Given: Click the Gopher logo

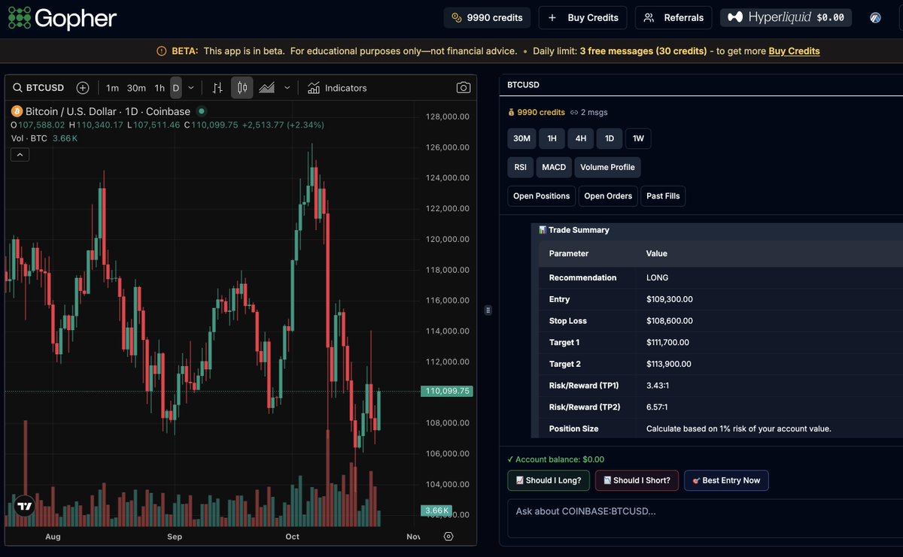Looking at the screenshot, I should (62, 17).
